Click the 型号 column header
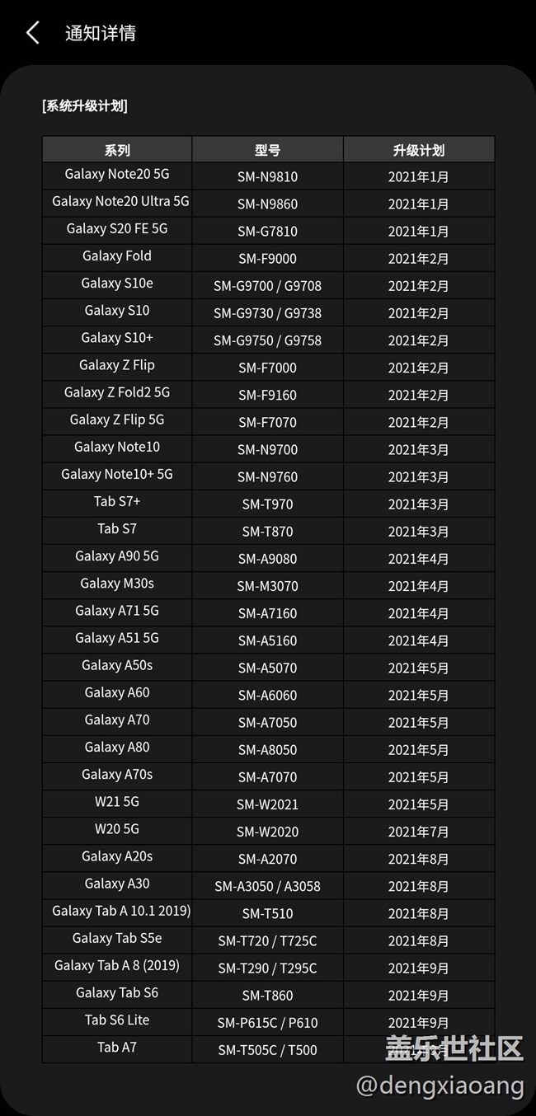Viewport: 536px width, 1116px height. coord(268,150)
